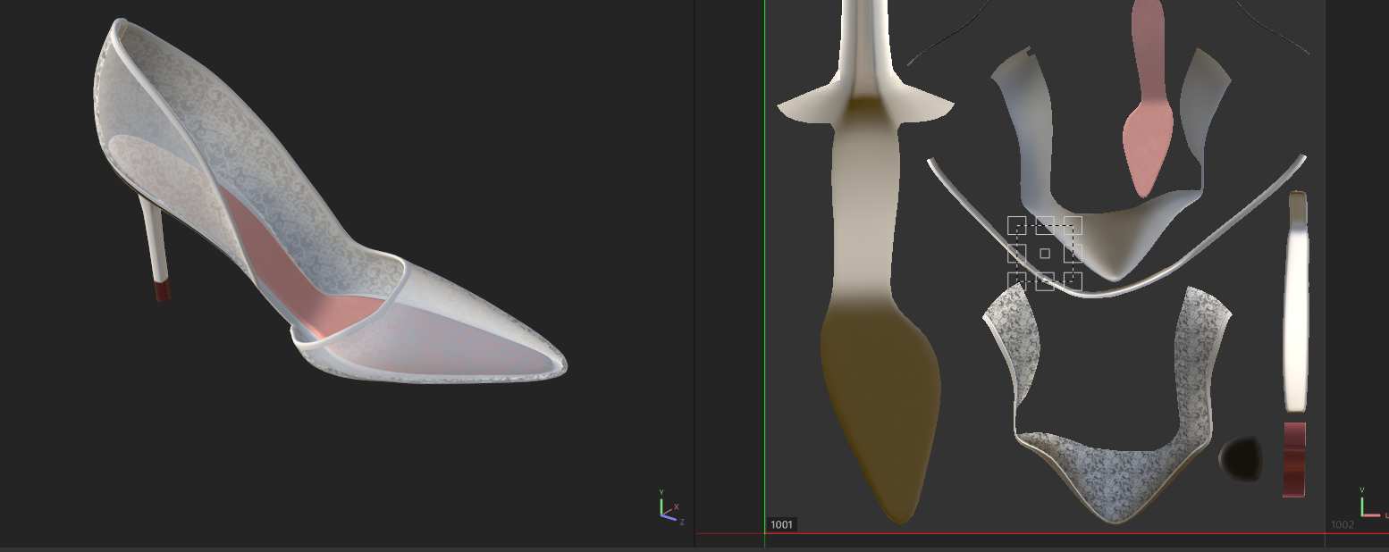Click the center handle of the transform box
The image size is (1389, 552).
1045,254
